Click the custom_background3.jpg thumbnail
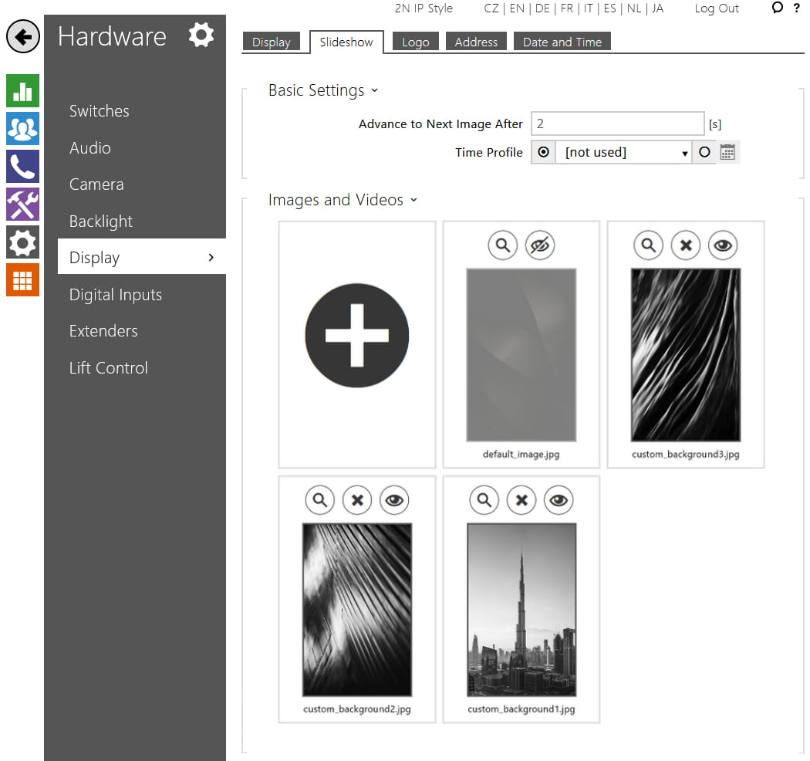 686,355
